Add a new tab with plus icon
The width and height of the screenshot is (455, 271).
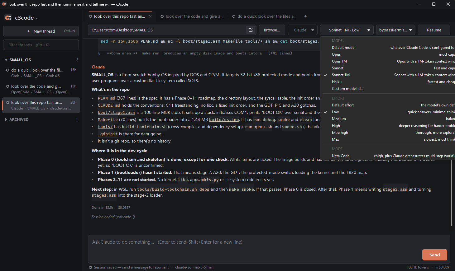click(x=305, y=16)
